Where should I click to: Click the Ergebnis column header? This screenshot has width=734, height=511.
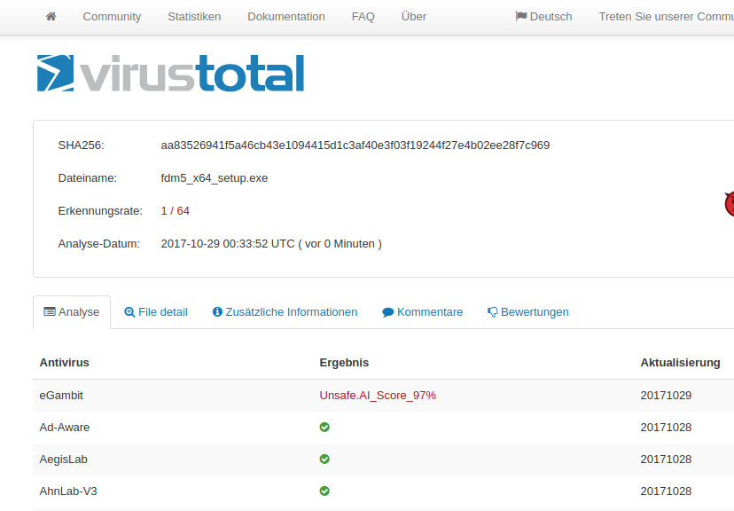click(x=344, y=363)
